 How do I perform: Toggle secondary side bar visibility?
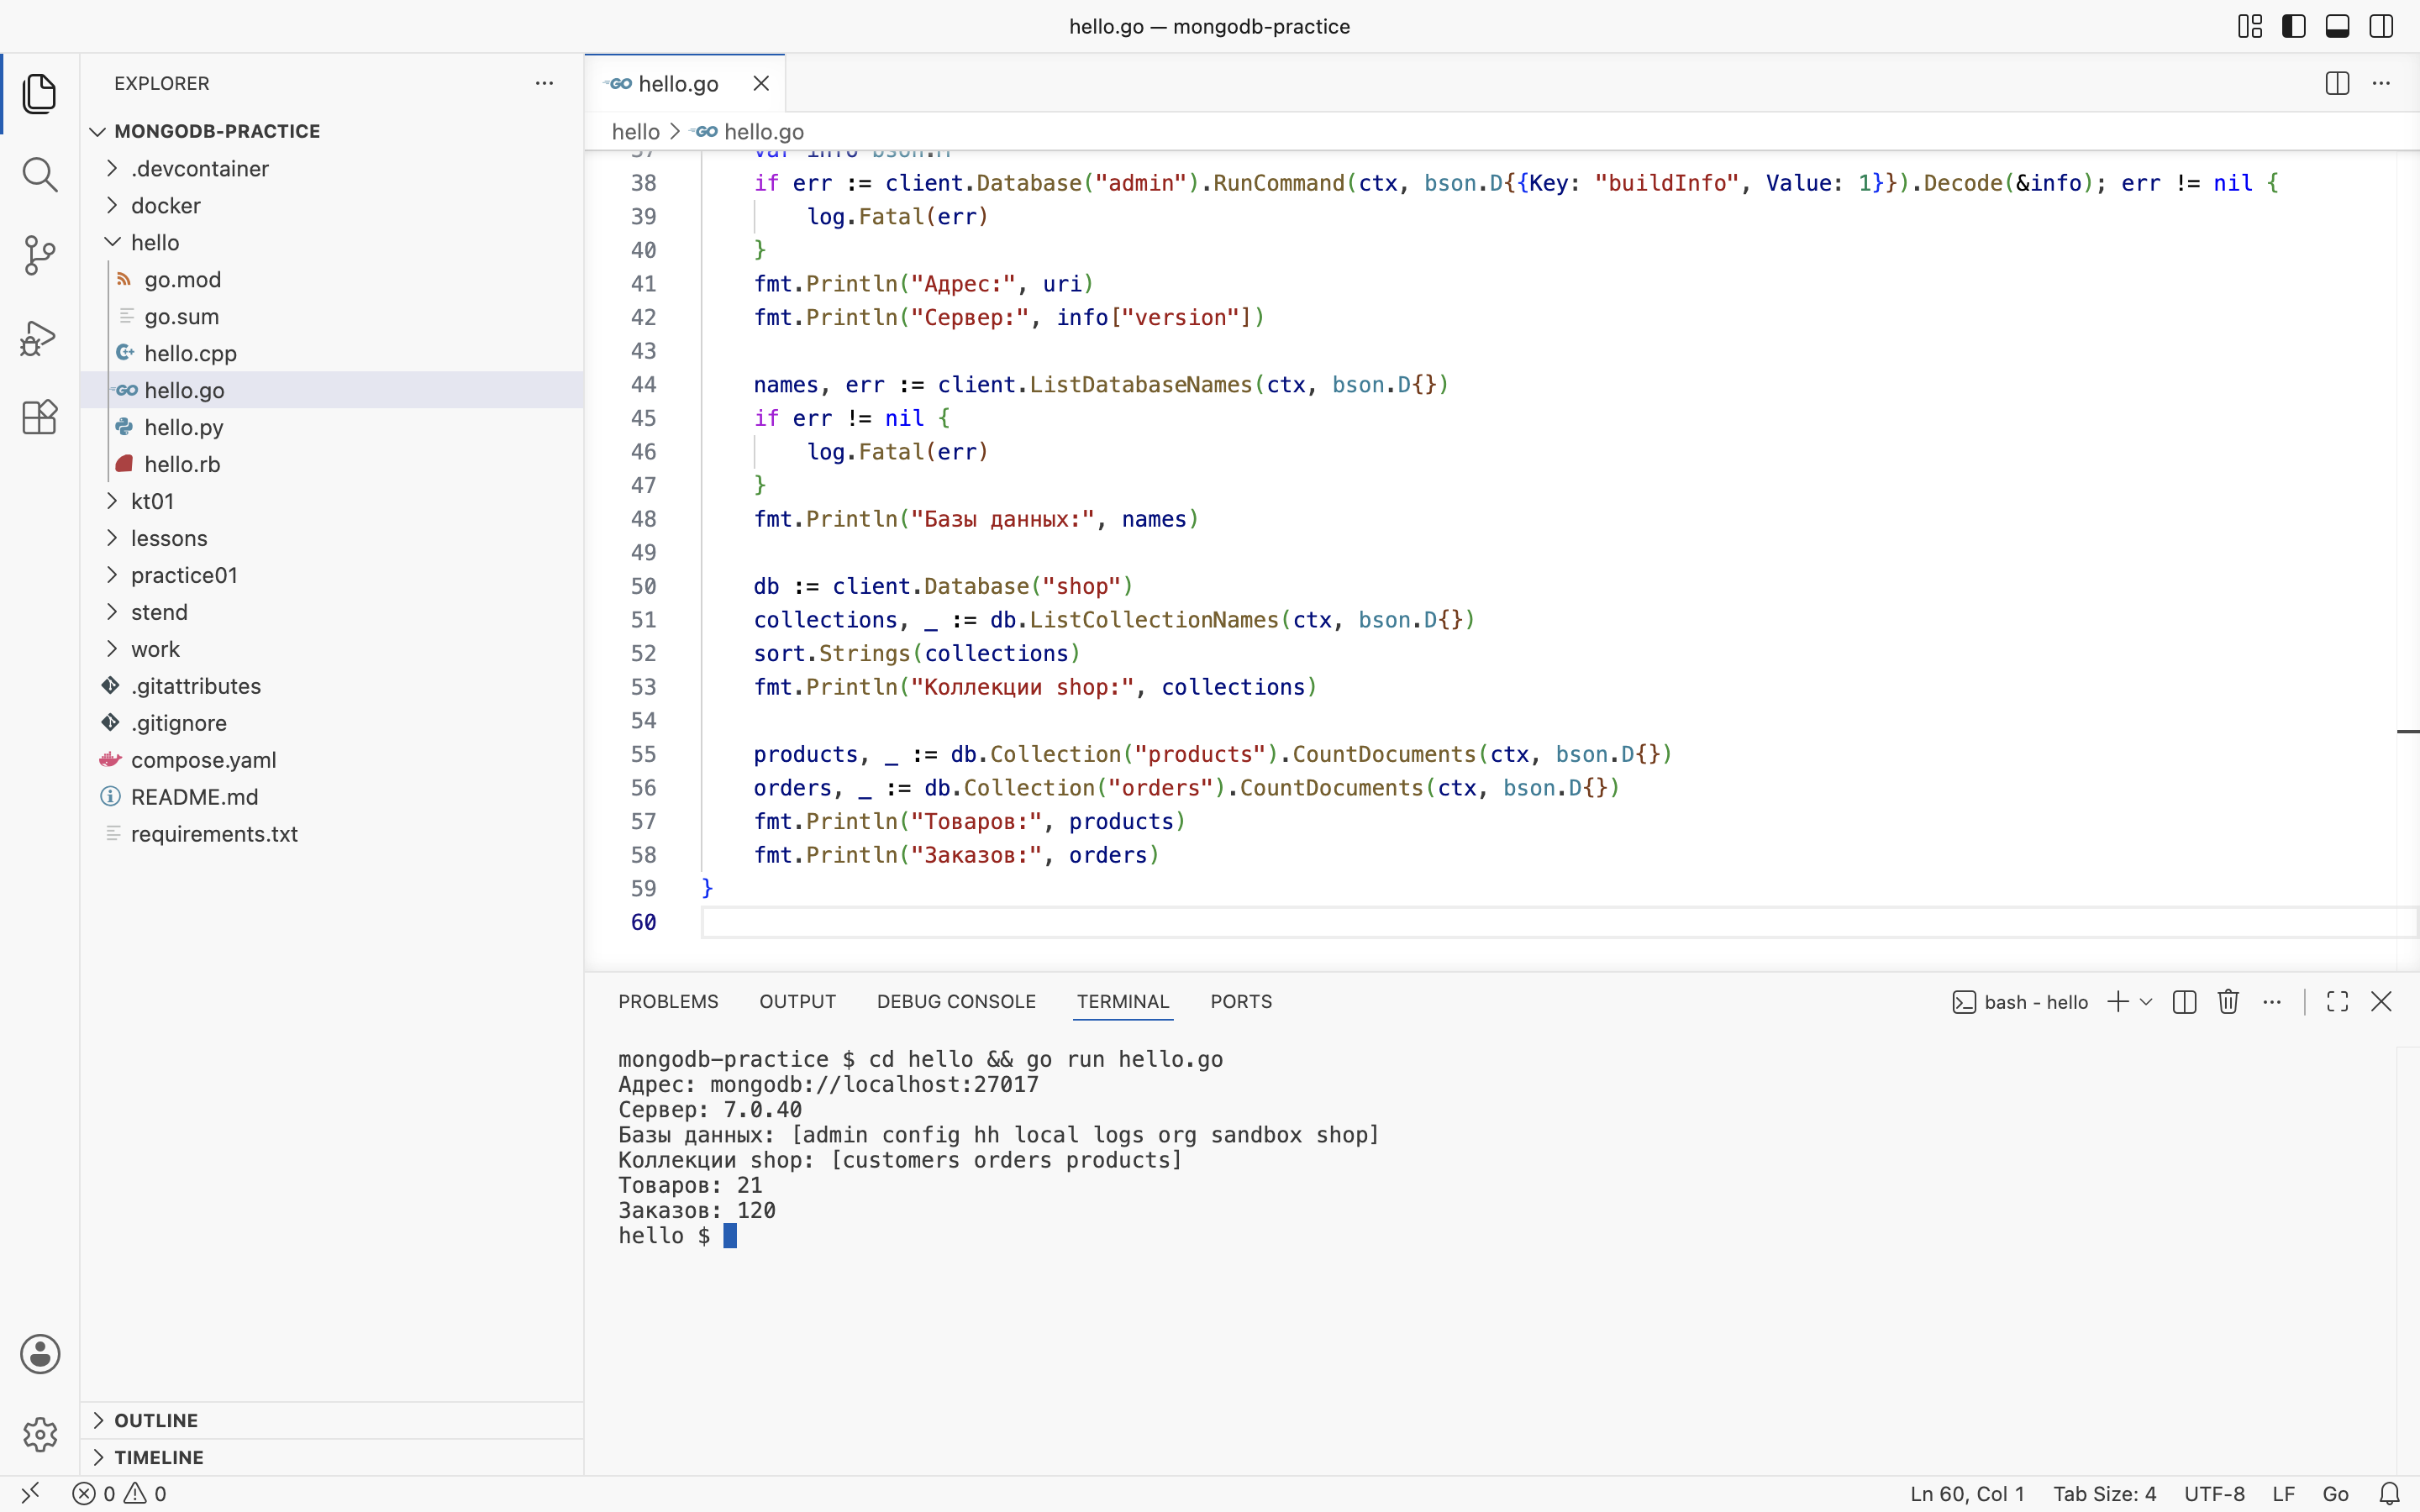pos(2381,26)
